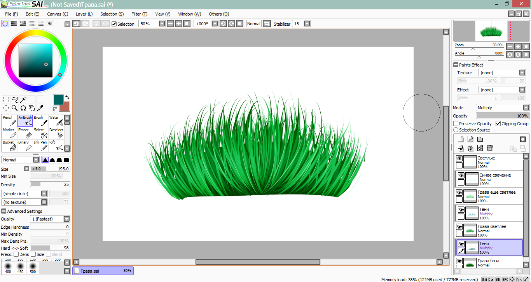Image resolution: width=531 pixels, height=282 pixels.
Task: Adjust the brush Density slider
Action: (x=50, y=184)
